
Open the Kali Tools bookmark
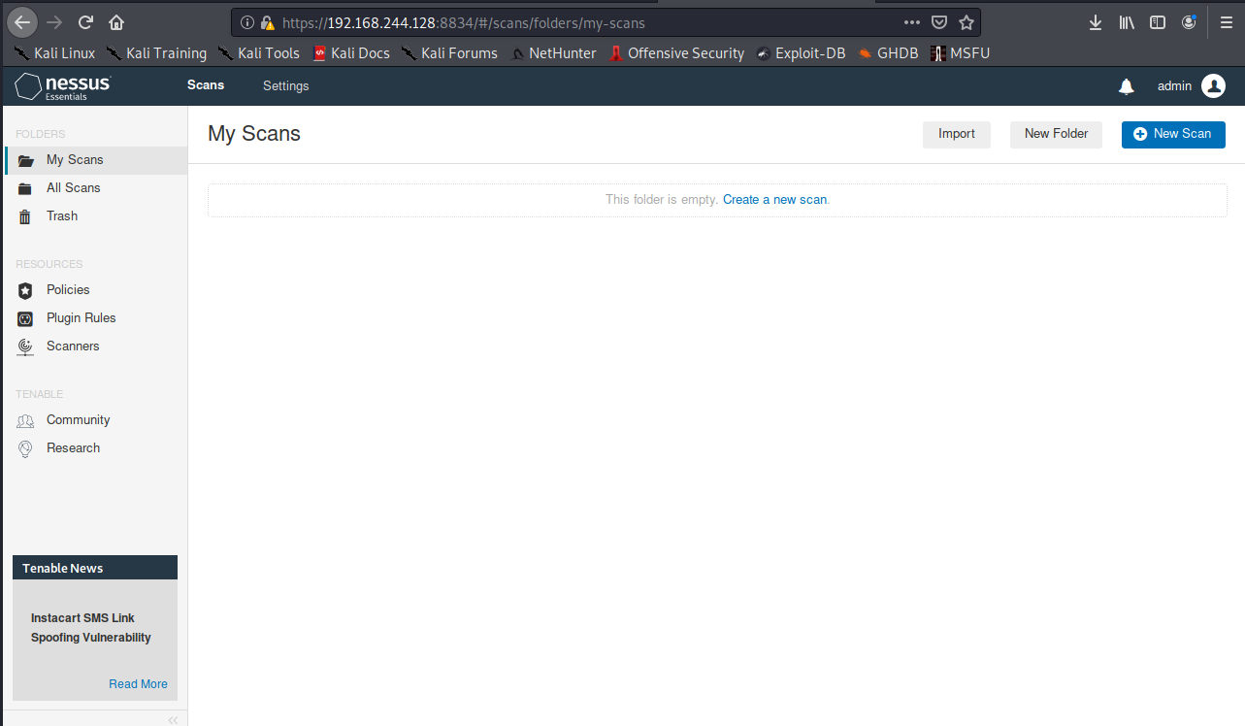point(258,53)
